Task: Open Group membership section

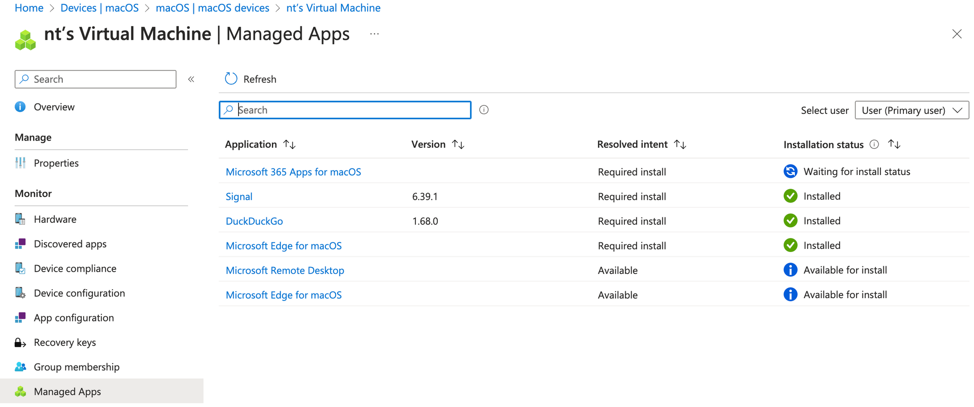Action: (76, 367)
